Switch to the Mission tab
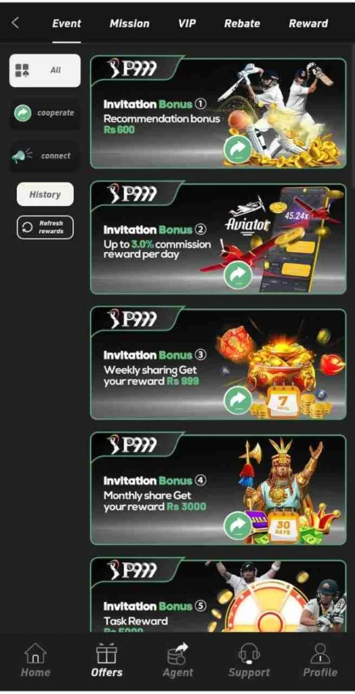 pyautogui.click(x=129, y=24)
